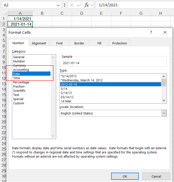Select the Custom category

[x=19, y=103]
